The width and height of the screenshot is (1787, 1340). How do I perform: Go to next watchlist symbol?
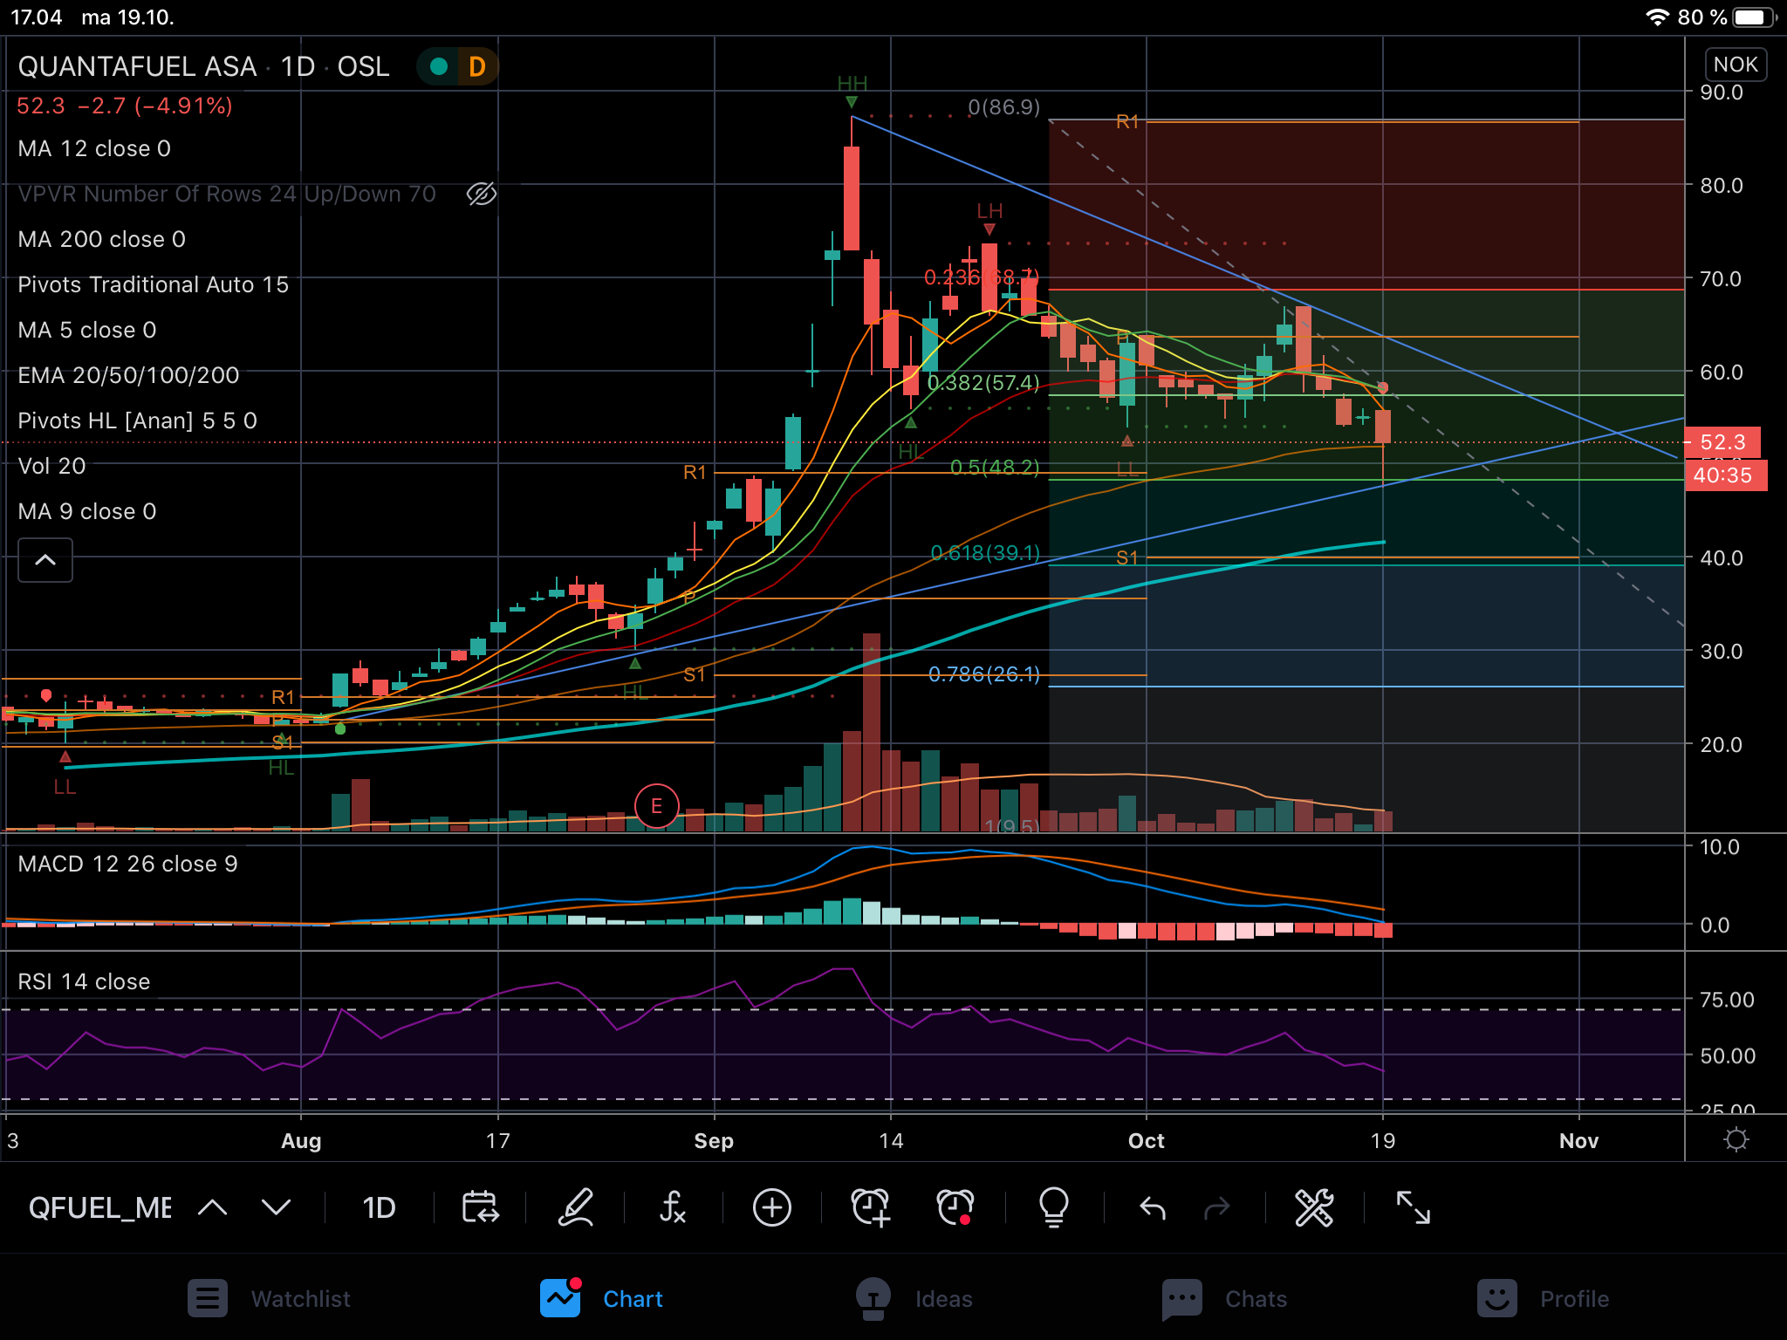tap(276, 1208)
